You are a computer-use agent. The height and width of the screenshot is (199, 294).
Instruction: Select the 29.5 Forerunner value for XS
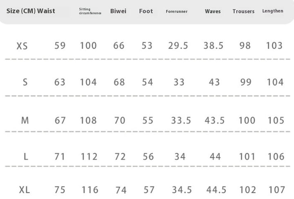pos(178,46)
